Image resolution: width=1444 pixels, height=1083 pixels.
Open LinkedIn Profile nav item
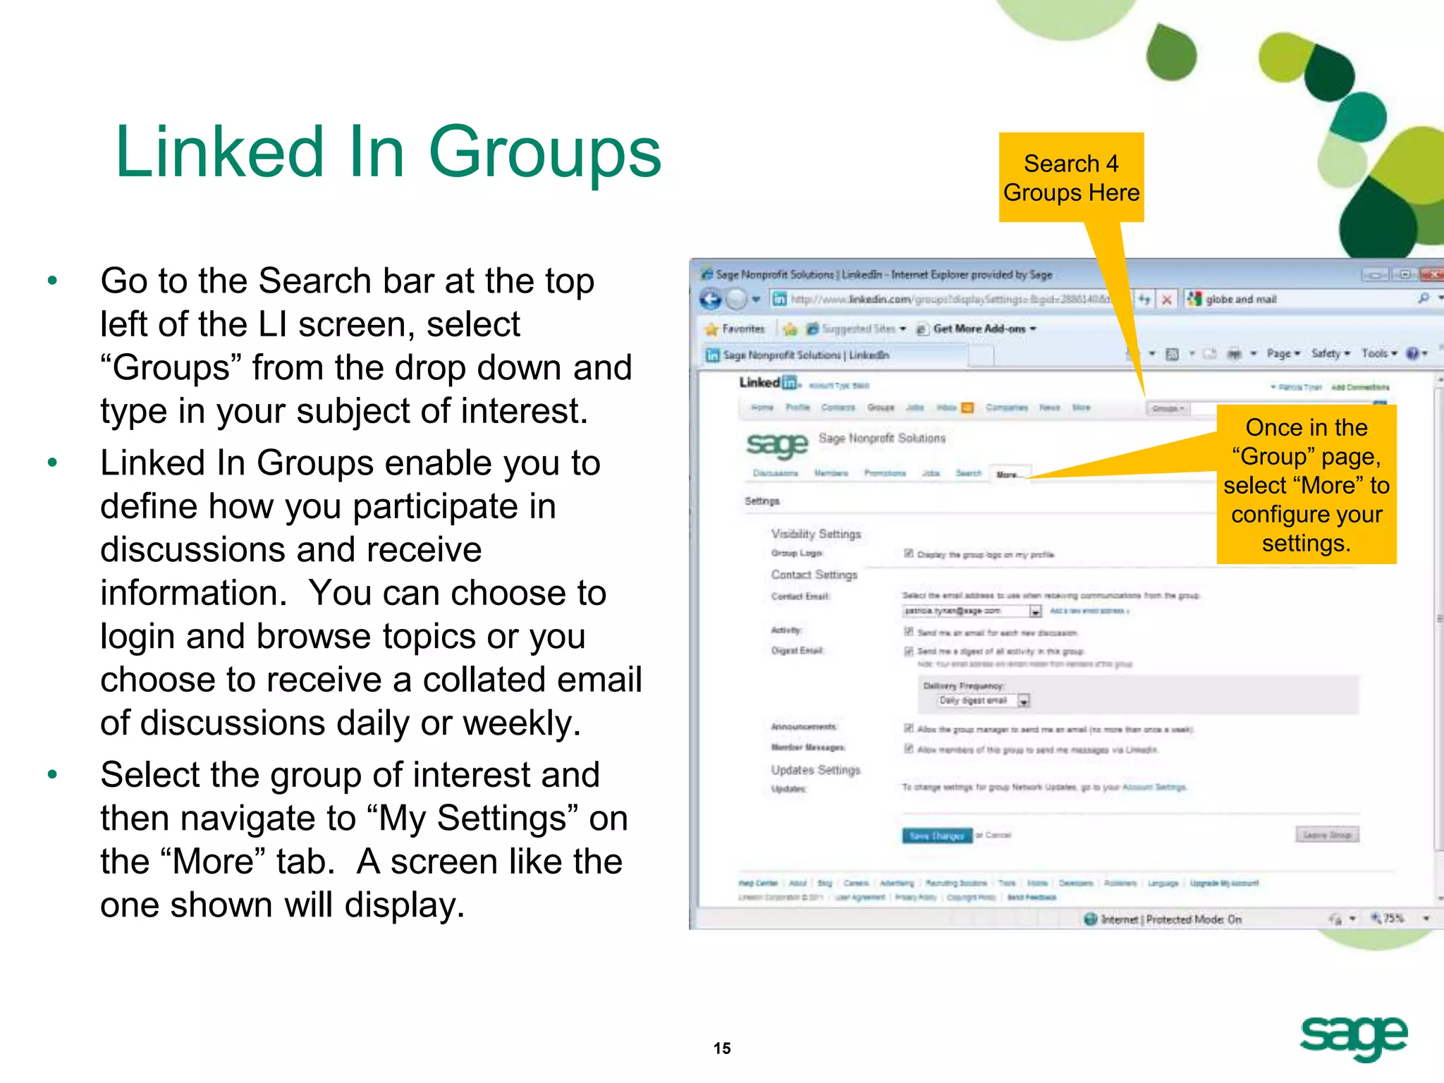pyautogui.click(x=797, y=408)
